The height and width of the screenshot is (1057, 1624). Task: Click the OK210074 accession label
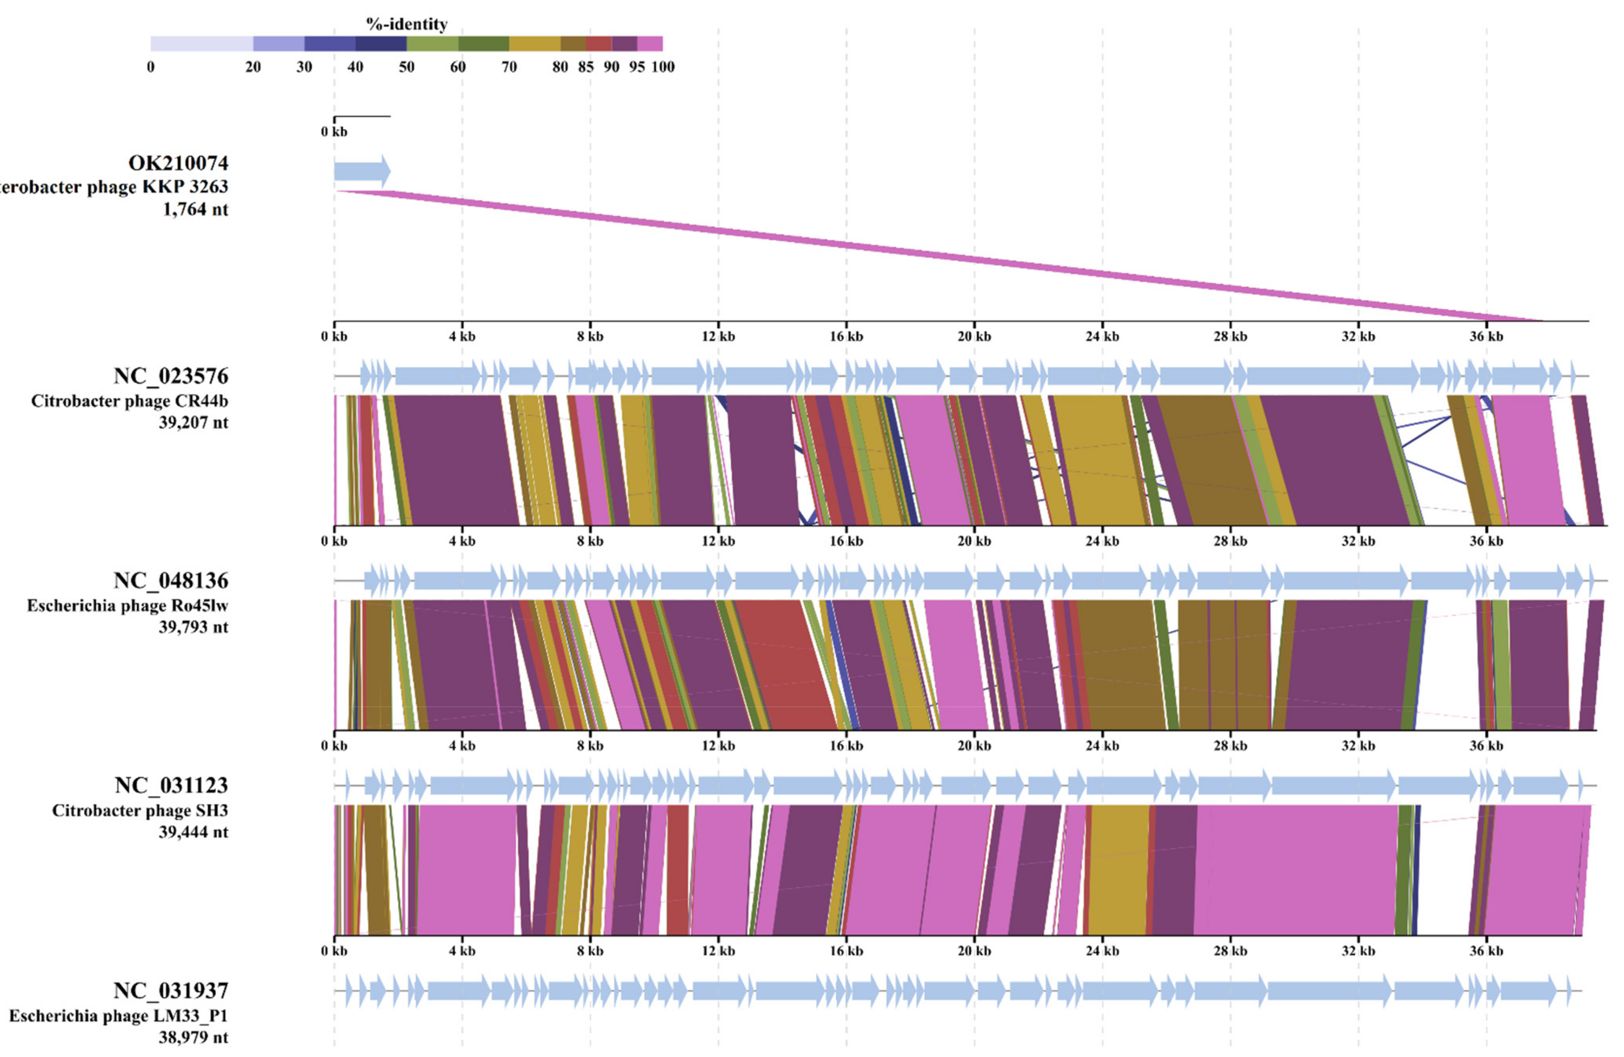178,163
